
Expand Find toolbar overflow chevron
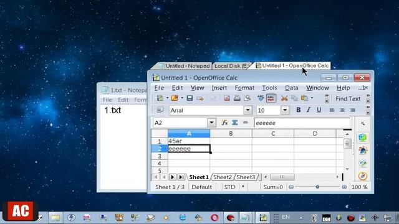pos(368,98)
